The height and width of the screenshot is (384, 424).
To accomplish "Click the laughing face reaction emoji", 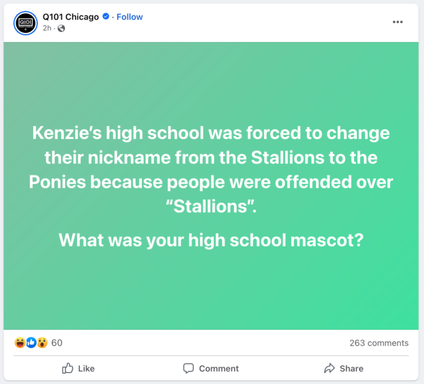I will point(20,343).
